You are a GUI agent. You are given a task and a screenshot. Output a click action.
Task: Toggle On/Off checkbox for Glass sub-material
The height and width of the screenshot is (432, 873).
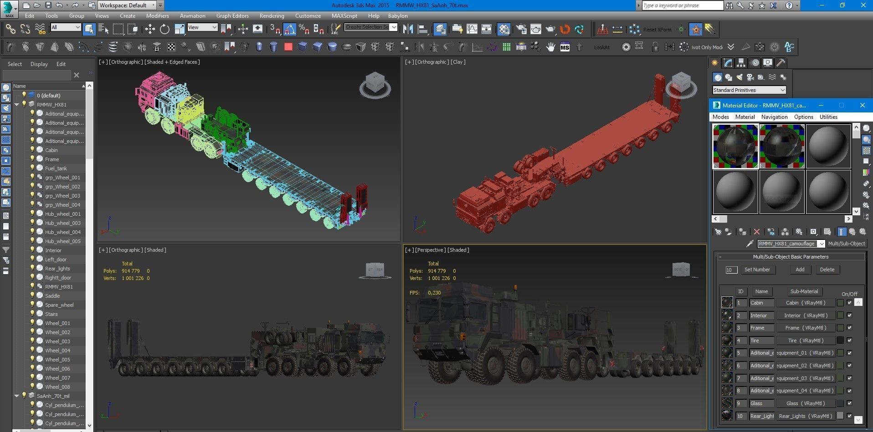(849, 403)
